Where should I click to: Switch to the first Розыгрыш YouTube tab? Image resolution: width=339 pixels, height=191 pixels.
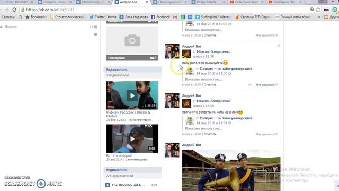[x=246, y=2]
